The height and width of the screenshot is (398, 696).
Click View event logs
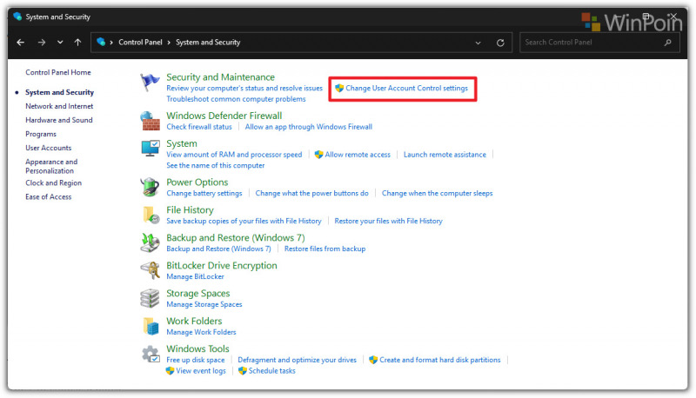201,370
